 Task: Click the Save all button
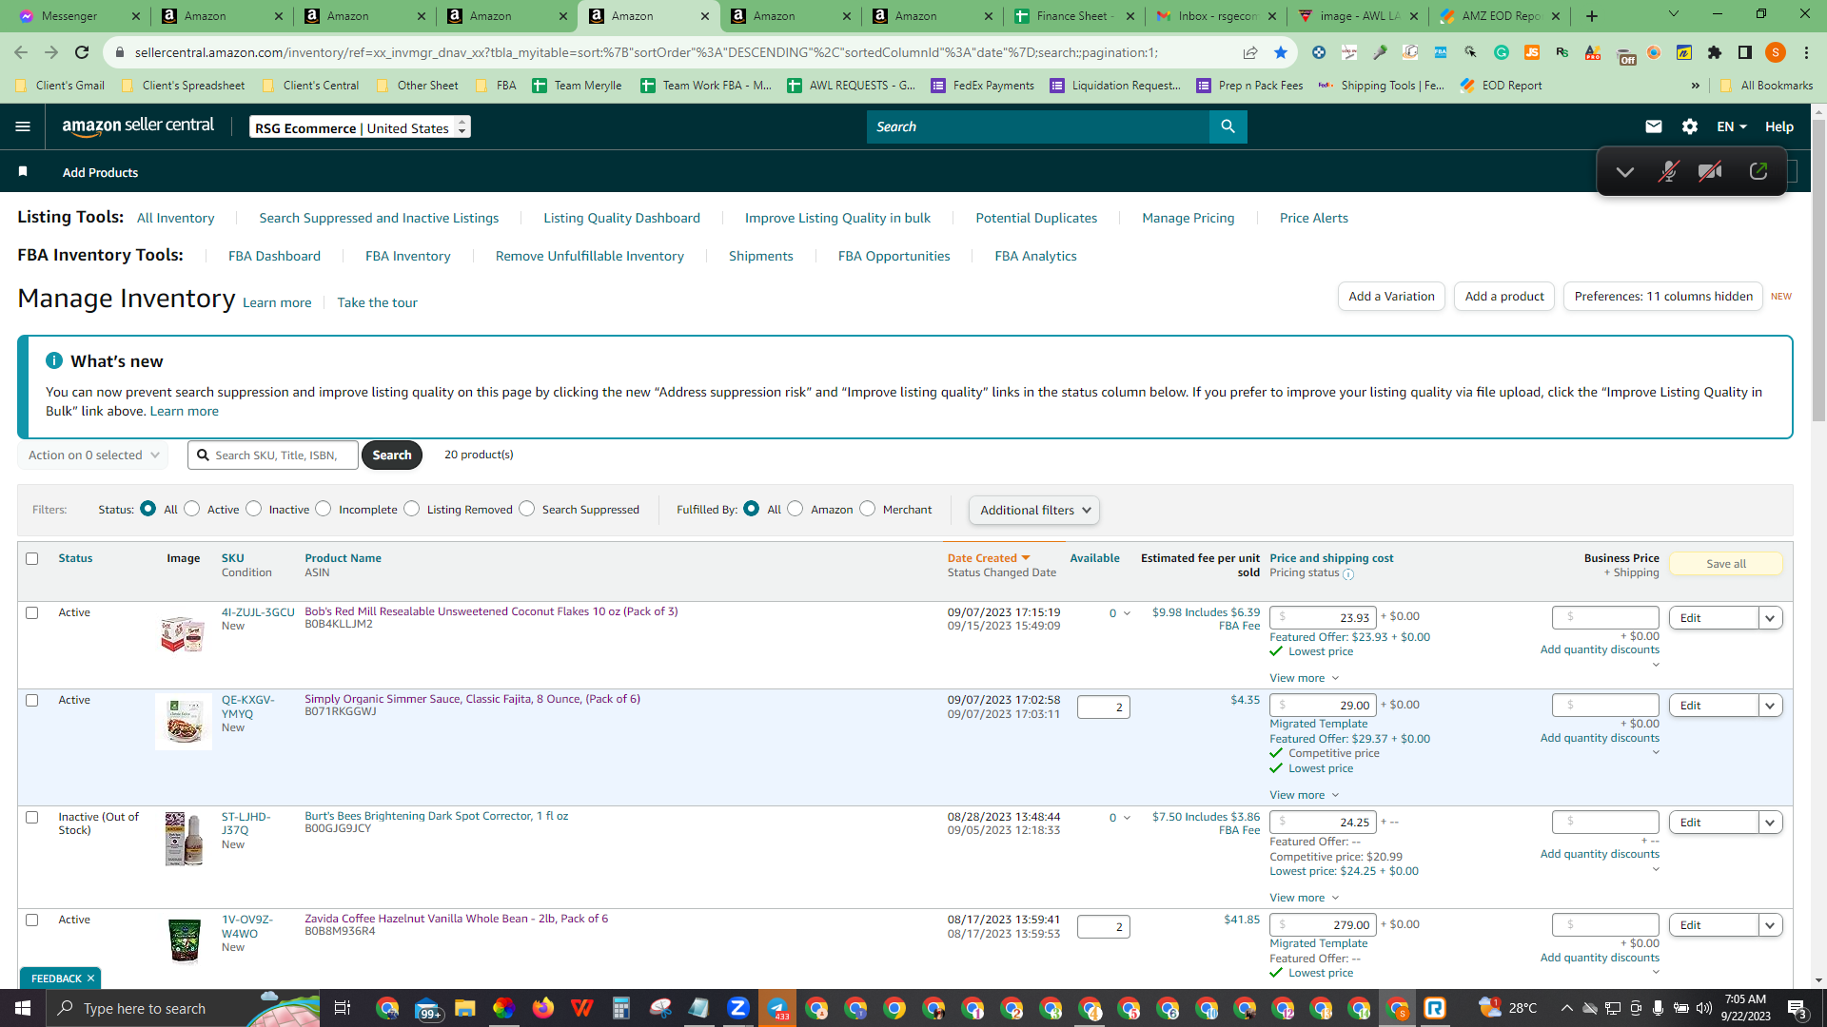[x=1726, y=564]
